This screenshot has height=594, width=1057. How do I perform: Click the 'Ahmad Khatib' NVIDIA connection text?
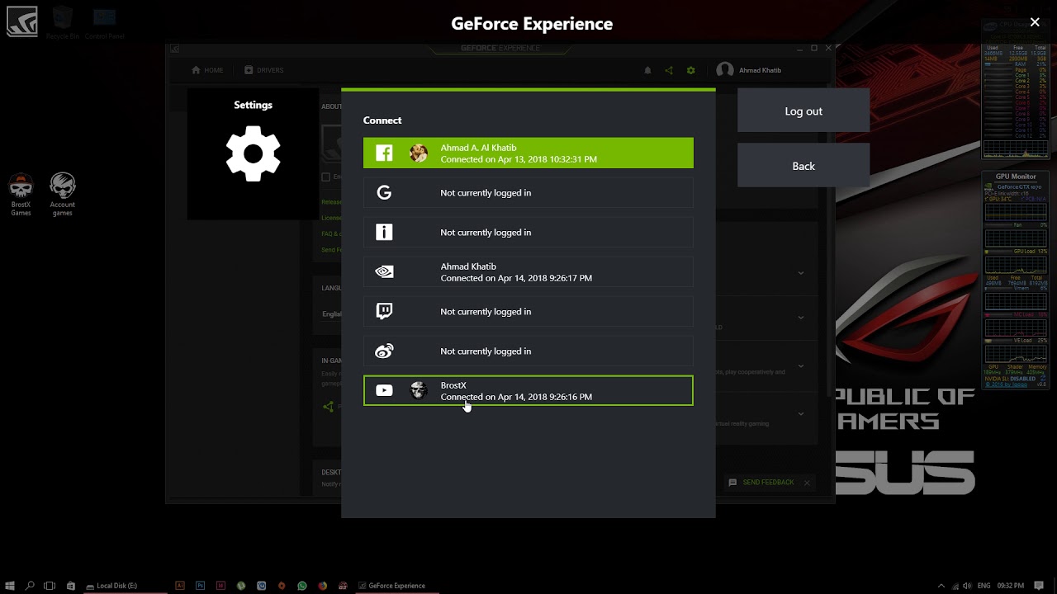516,272
